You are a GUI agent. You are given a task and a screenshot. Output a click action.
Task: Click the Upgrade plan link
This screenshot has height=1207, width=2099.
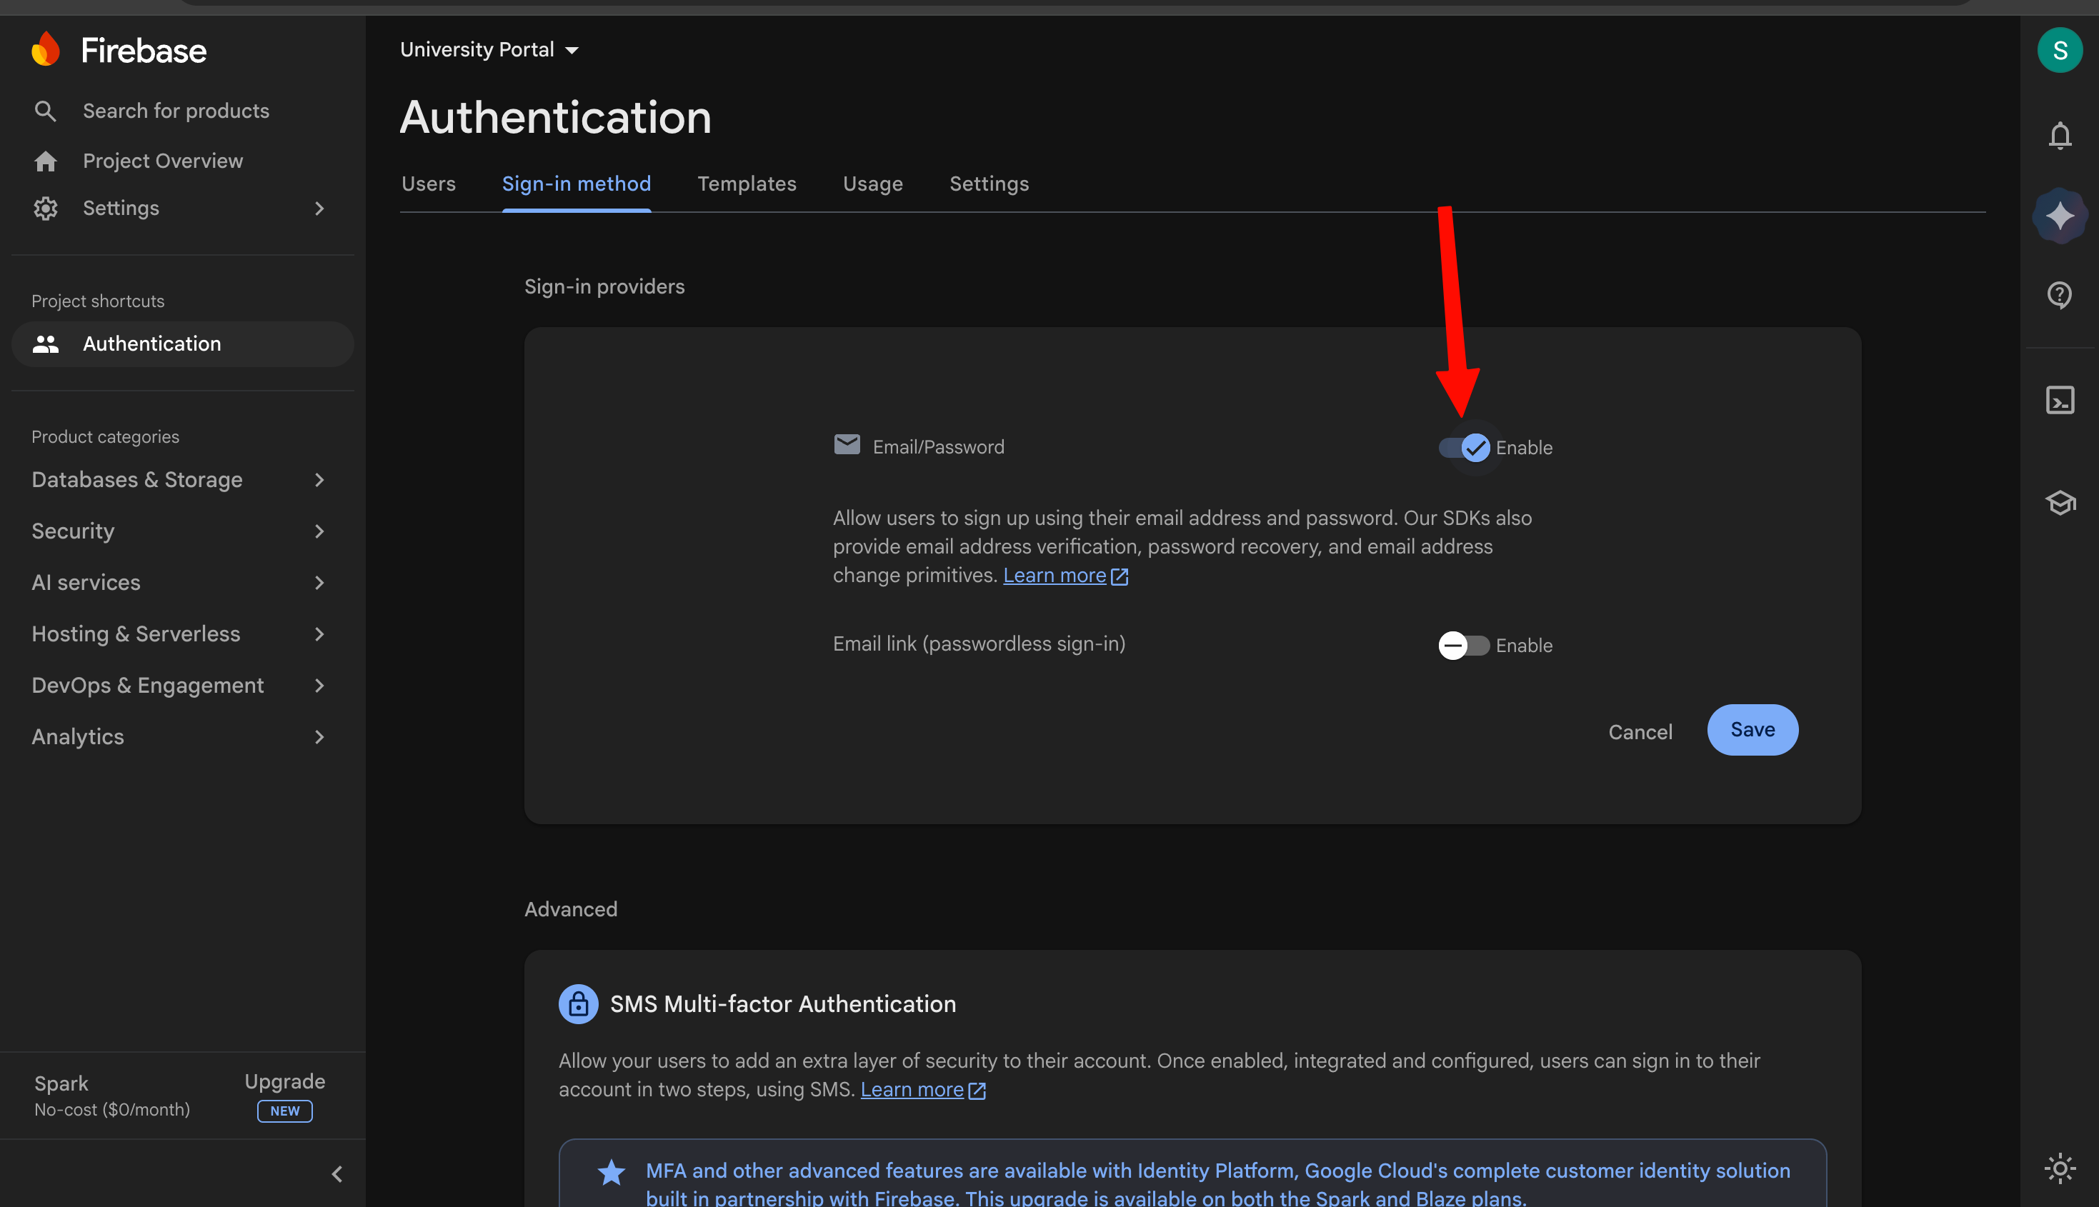coord(284,1081)
